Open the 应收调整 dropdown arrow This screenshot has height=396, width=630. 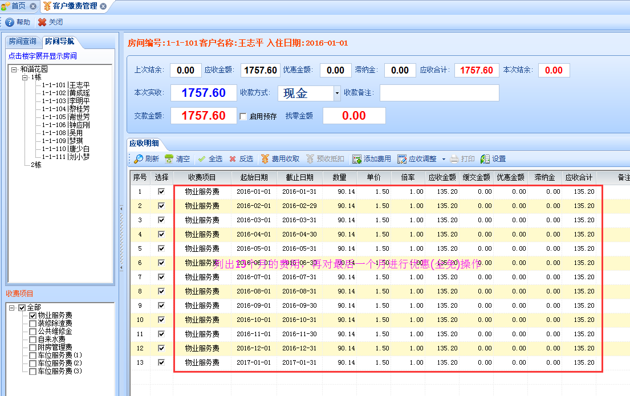[444, 159]
